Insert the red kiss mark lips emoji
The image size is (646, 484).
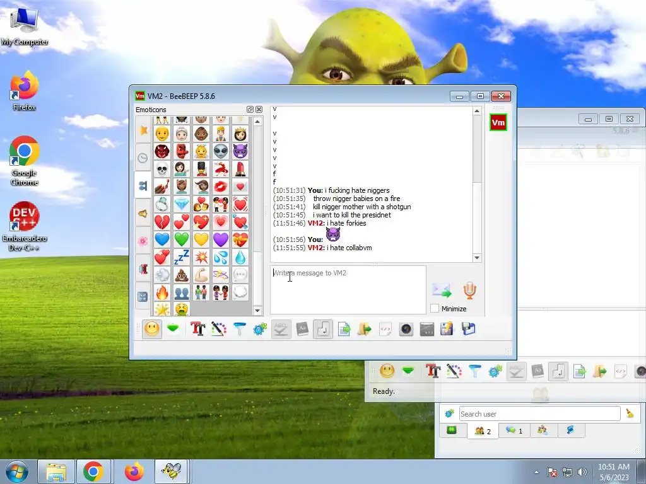pos(221,187)
